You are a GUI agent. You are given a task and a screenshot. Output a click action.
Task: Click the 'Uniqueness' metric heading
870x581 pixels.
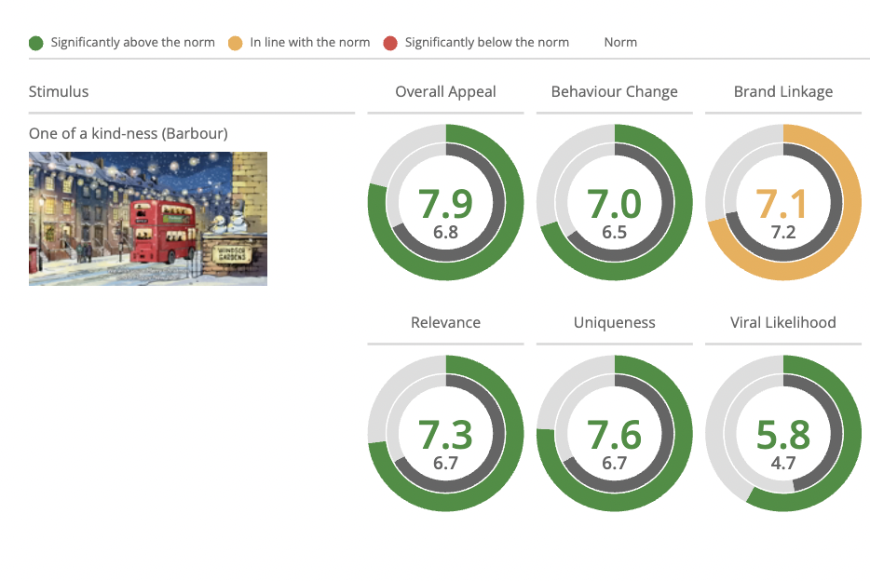[614, 323]
